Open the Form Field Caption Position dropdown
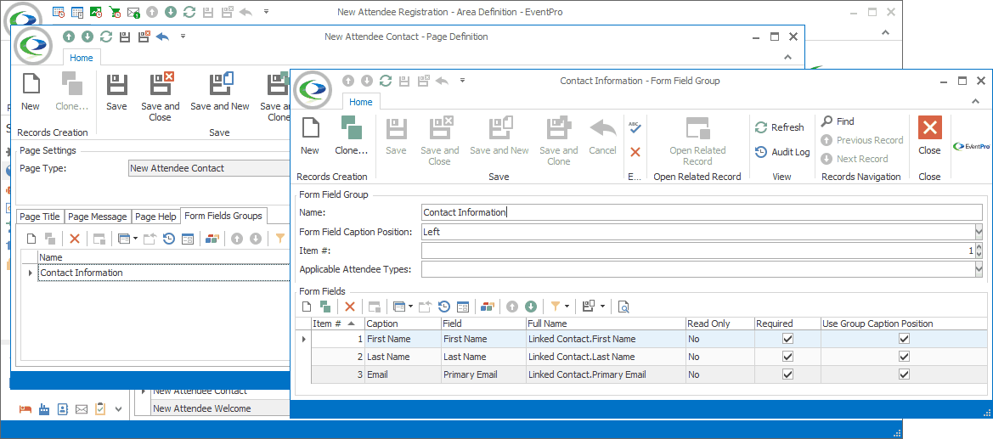The width and height of the screenshot is (993, 439). pyautogui.click(x=979, y=232)
